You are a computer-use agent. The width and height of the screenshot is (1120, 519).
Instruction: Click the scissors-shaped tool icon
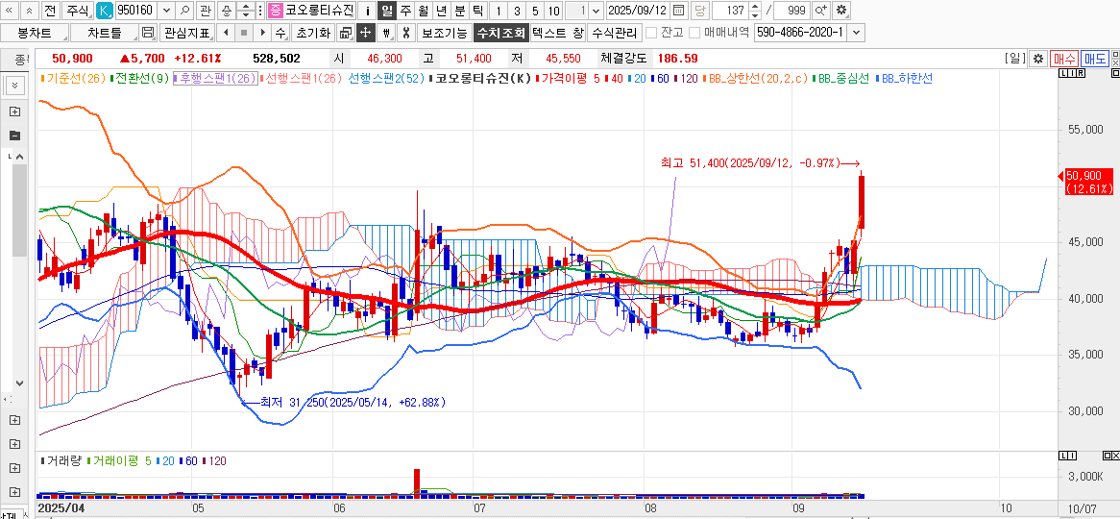[x=405, y=33]
